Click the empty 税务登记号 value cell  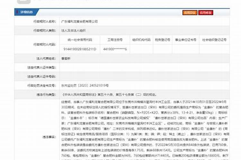point(163,49)
